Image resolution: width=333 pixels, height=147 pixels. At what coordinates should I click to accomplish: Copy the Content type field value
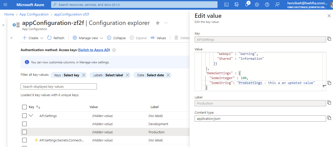(x=329, y=118)
